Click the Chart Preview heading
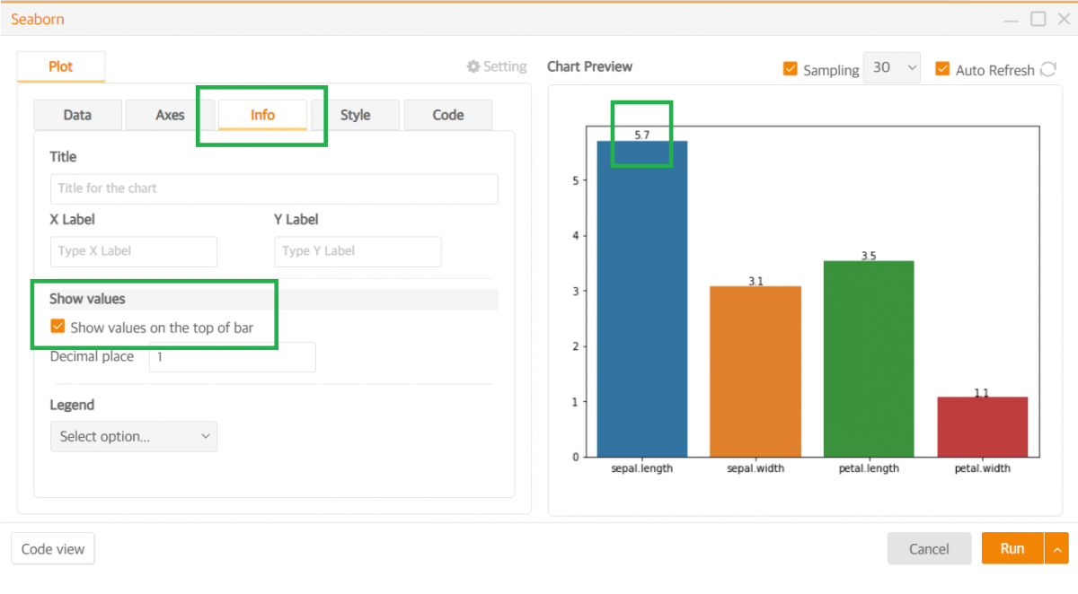 (589, 66)
